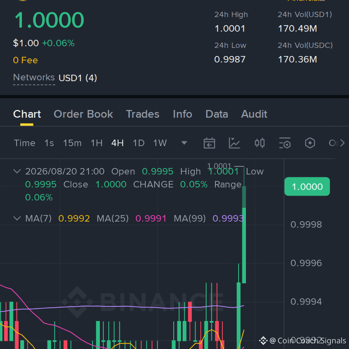The width and height of the screenshot is (349, 349).
Task: Click the 0.9994 price axis label
Action: [306, 302]
